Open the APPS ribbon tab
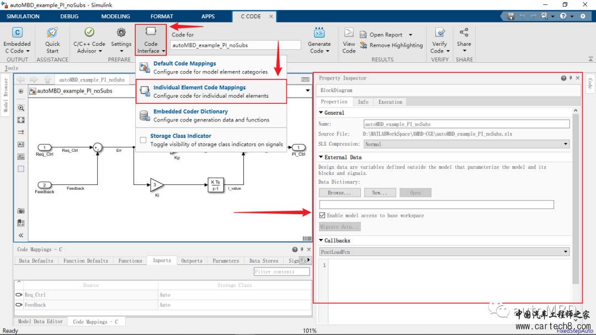 tap(208, 17)
